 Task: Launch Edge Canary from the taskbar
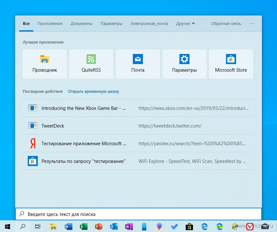click(235, 226)
